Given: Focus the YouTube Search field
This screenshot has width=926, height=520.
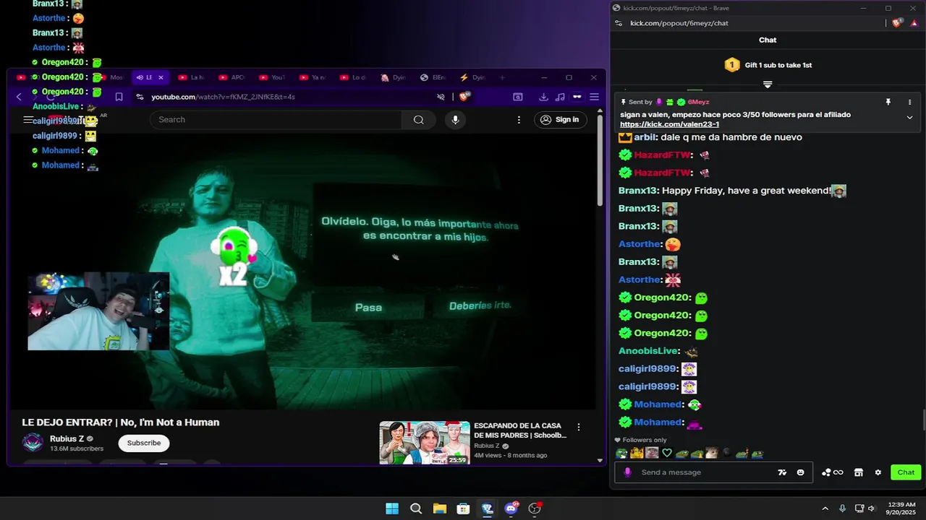Looking at the screenshot, I should [x=276, y=120].
